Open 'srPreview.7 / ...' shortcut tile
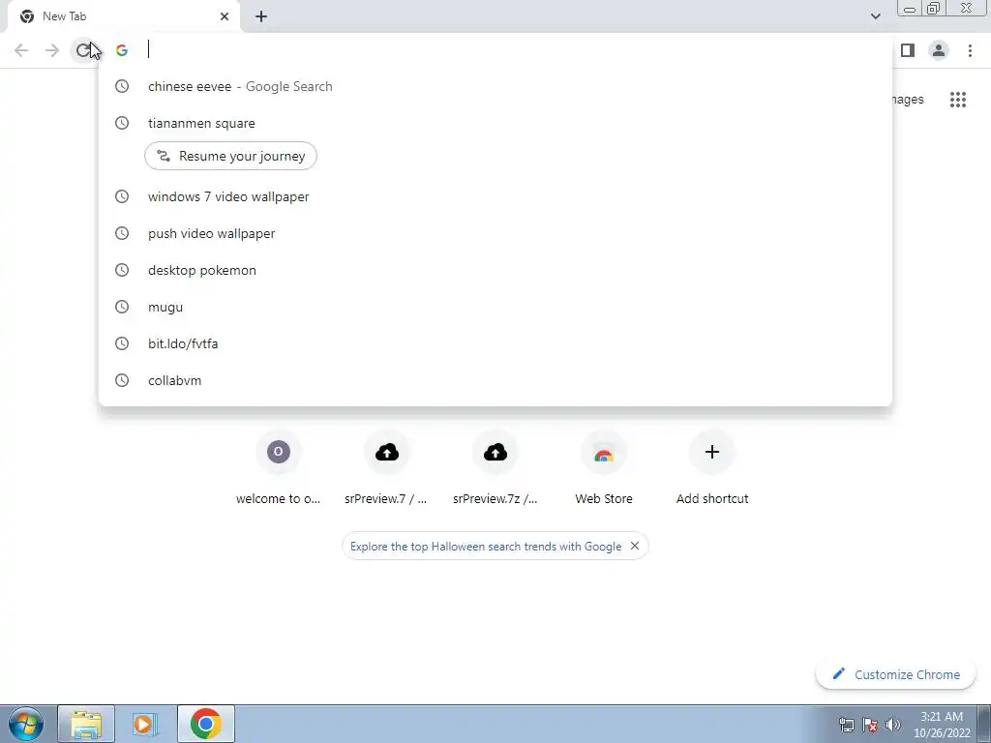991x743 pixels. point(386,468)
